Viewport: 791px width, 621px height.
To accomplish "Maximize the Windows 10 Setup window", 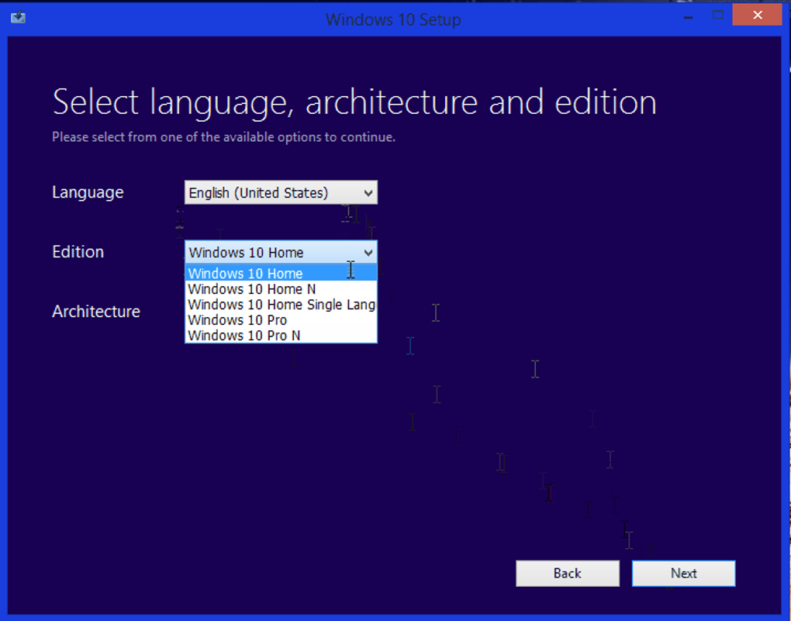I will 718,16.
